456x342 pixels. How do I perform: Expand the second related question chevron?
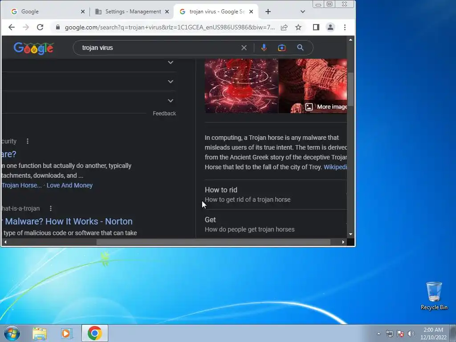coord(171,81)
